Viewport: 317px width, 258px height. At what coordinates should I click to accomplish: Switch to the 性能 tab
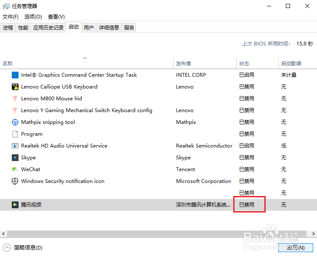tap(23, 27)
